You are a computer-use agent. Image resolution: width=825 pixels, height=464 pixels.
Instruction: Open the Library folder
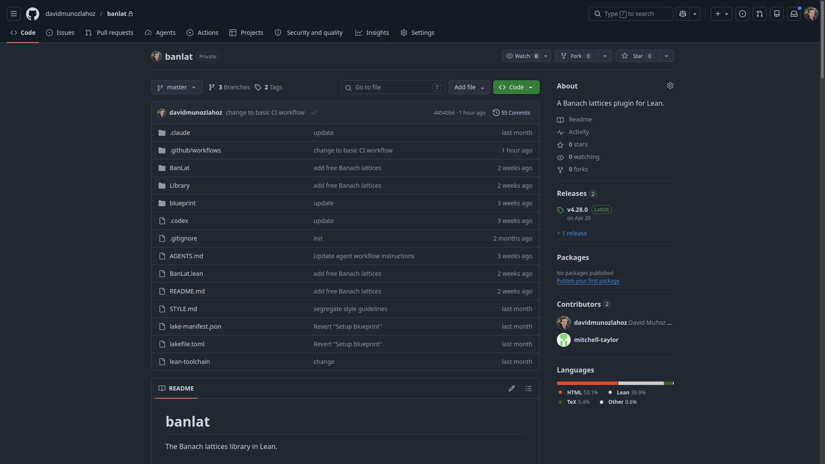coord(179,186)
